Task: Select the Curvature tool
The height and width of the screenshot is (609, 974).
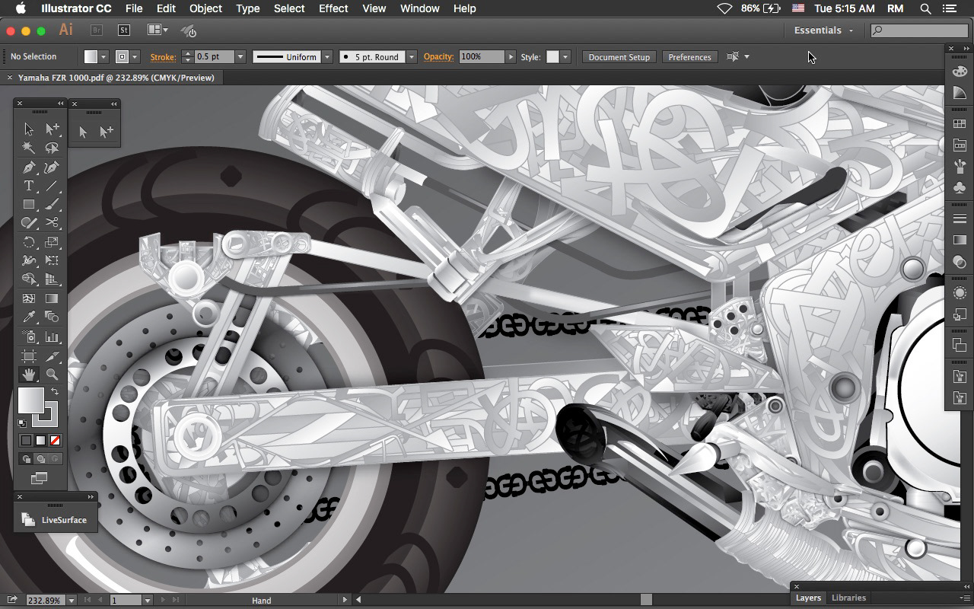Action: [x=52, y=167]
